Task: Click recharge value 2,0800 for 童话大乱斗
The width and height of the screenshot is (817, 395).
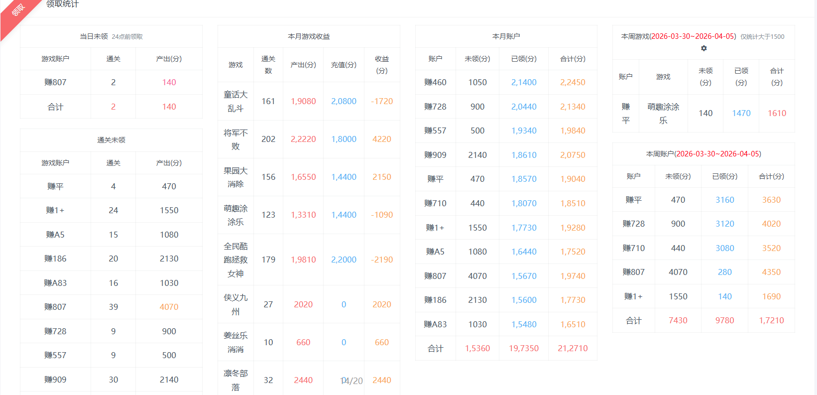Action: tap(344, 101)
